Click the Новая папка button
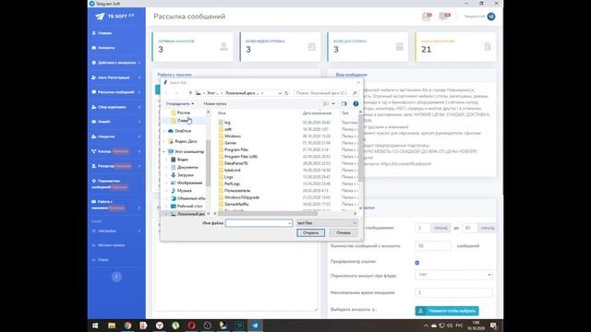591x332 pixels. 215,103
